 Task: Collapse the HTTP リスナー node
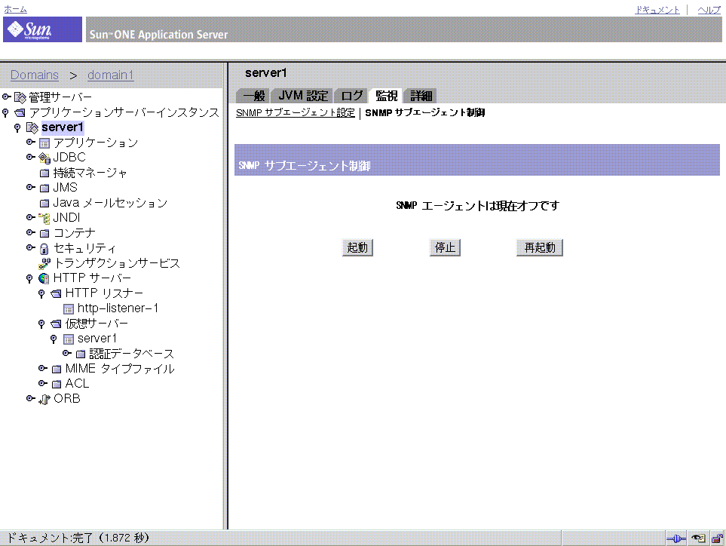point(41,293)
